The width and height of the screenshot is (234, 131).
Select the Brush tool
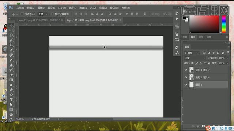click(11, 60)
